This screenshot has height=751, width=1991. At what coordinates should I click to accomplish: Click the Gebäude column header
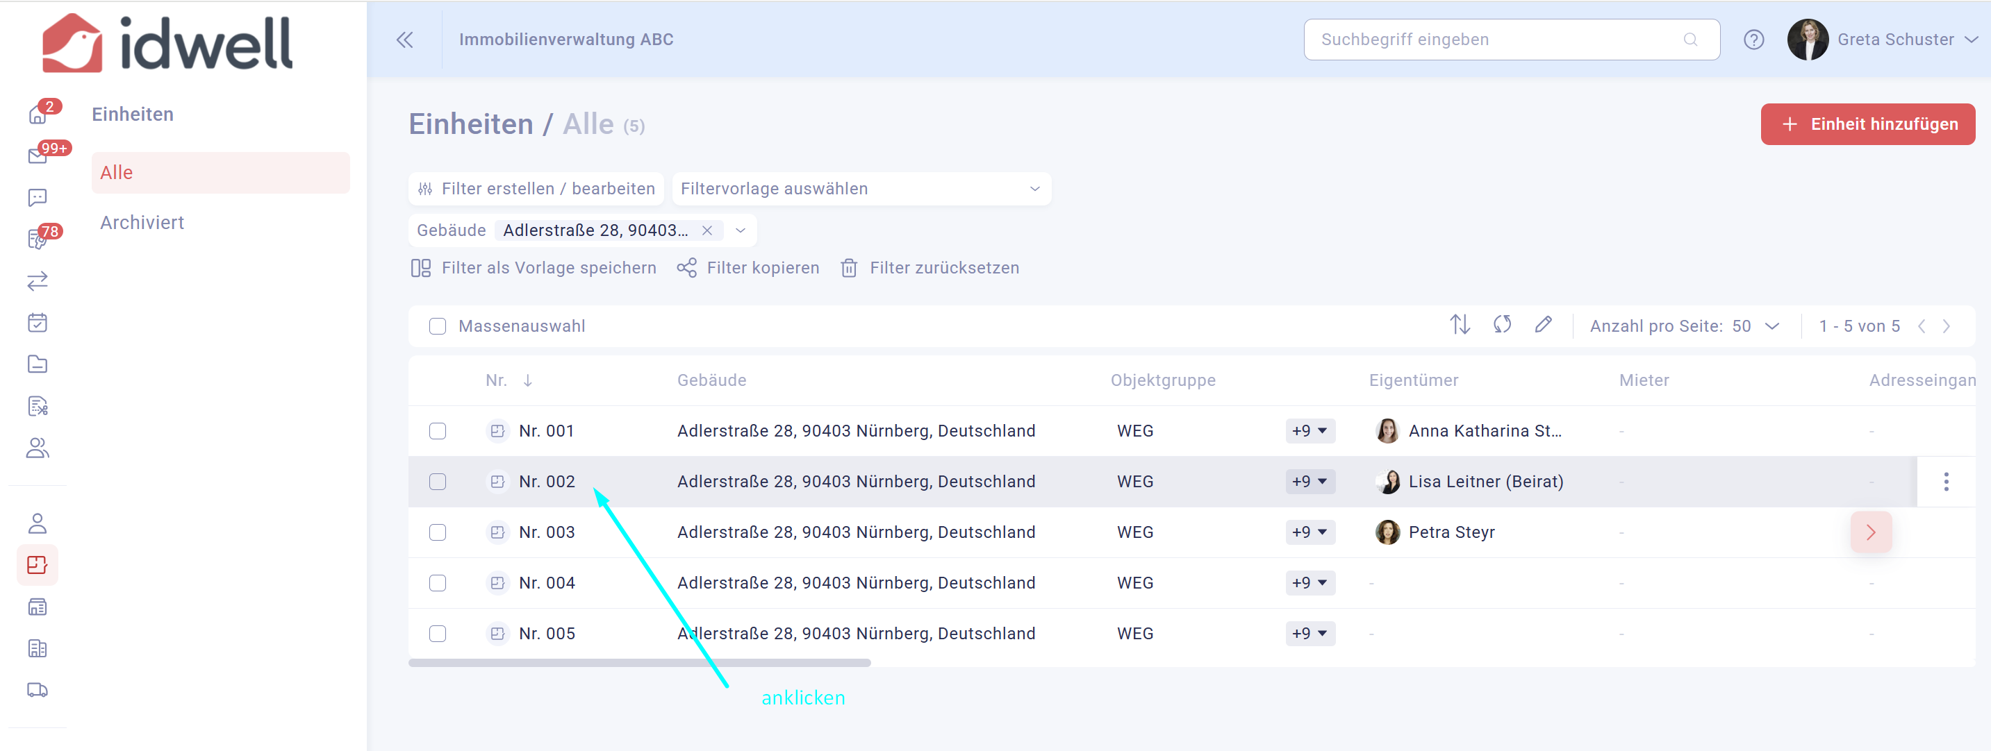point(712,380)
